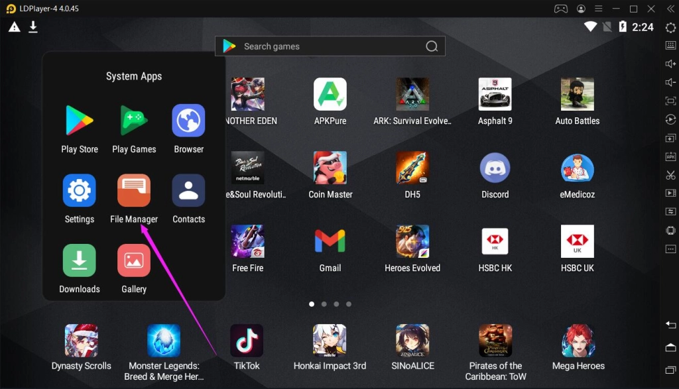Click the operation recorder sidebar icon
Viewport: 679px width, 389px height.
(x=670, y=120)
